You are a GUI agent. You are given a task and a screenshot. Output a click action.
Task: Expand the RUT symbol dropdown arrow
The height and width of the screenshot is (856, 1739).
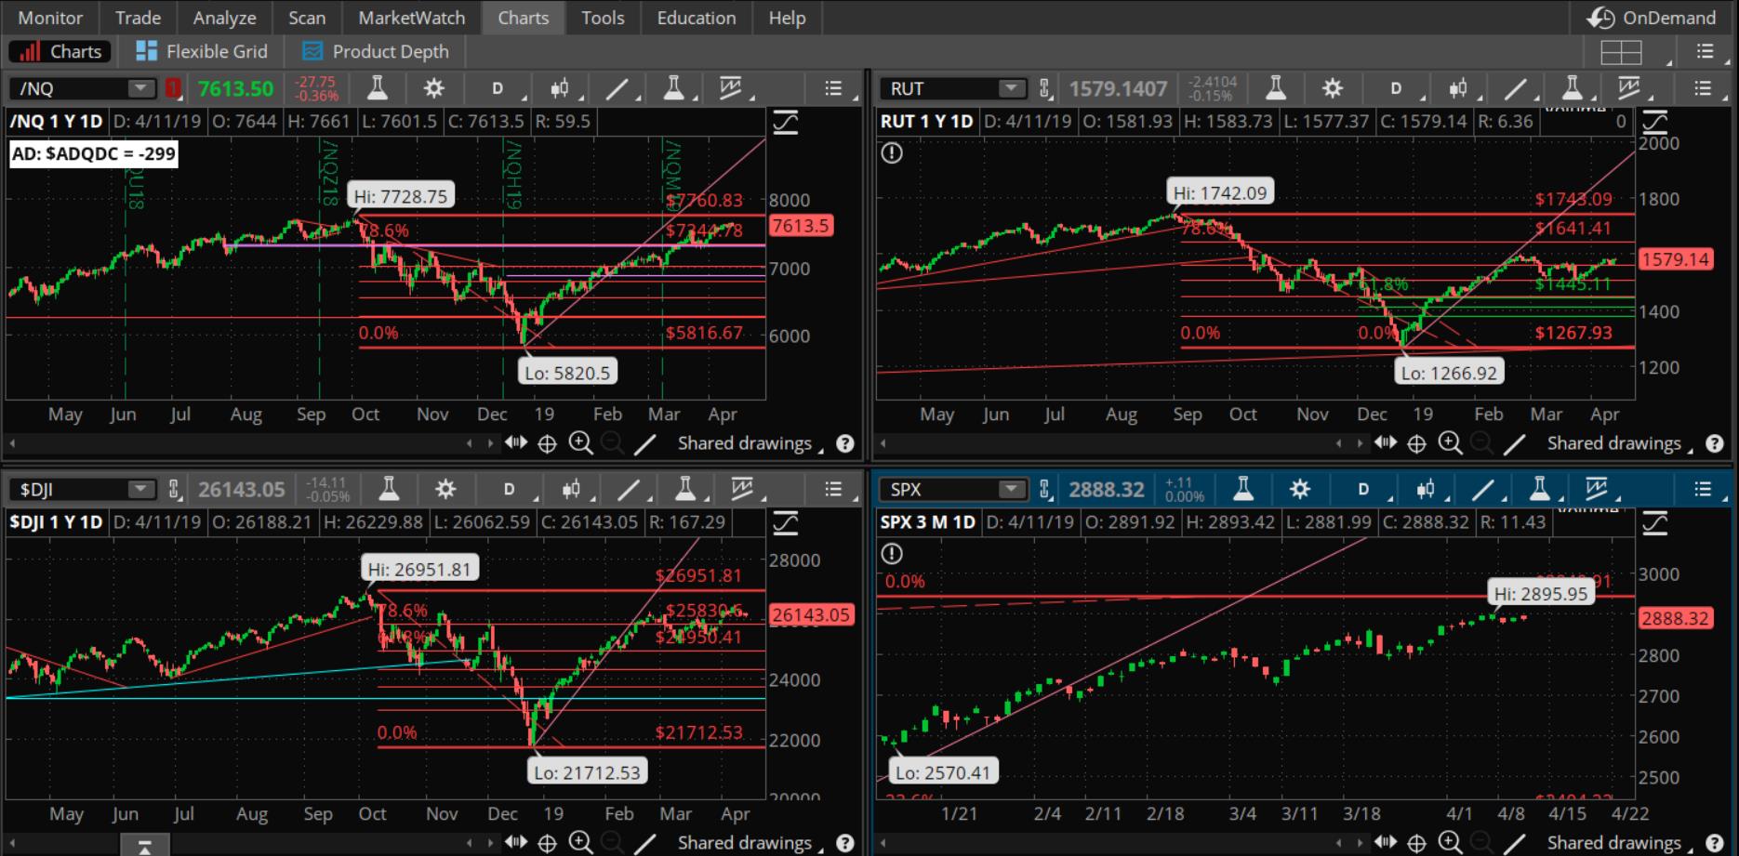click(1010, 88)
